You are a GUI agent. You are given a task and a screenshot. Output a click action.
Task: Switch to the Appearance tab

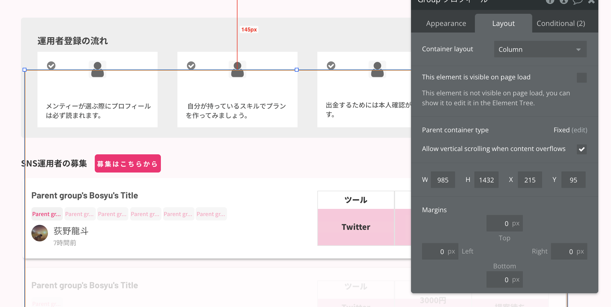tap(446, 23)
